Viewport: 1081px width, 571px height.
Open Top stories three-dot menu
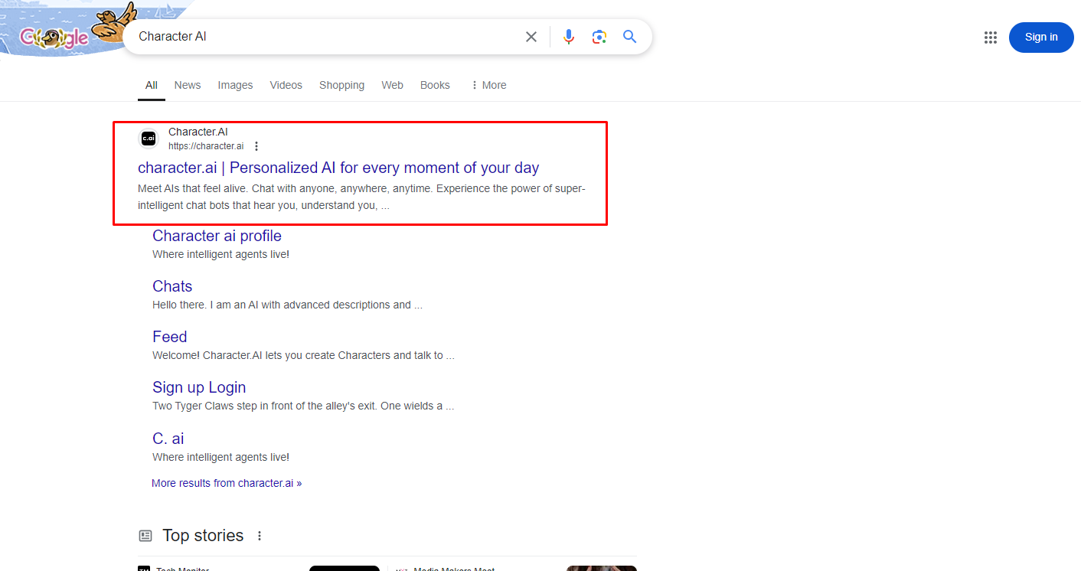[260, 536]
